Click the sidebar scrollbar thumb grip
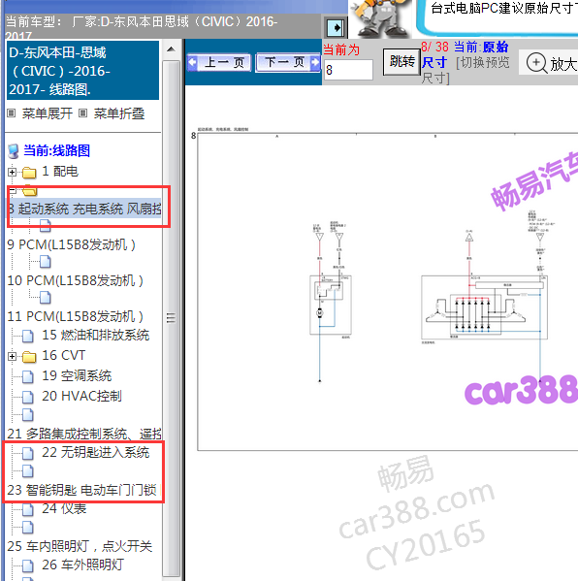The image size is (578, 581). coord(171,318)
